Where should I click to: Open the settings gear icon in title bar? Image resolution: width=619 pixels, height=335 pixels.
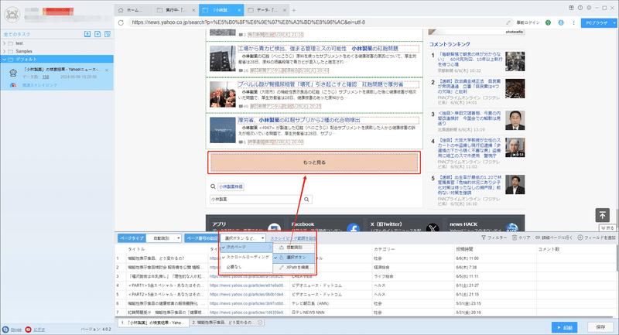coord(589,8)
